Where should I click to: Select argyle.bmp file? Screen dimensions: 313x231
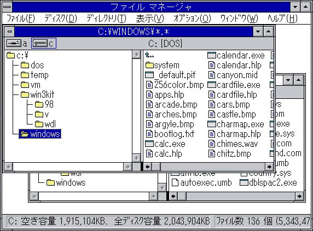click(170, 125)
